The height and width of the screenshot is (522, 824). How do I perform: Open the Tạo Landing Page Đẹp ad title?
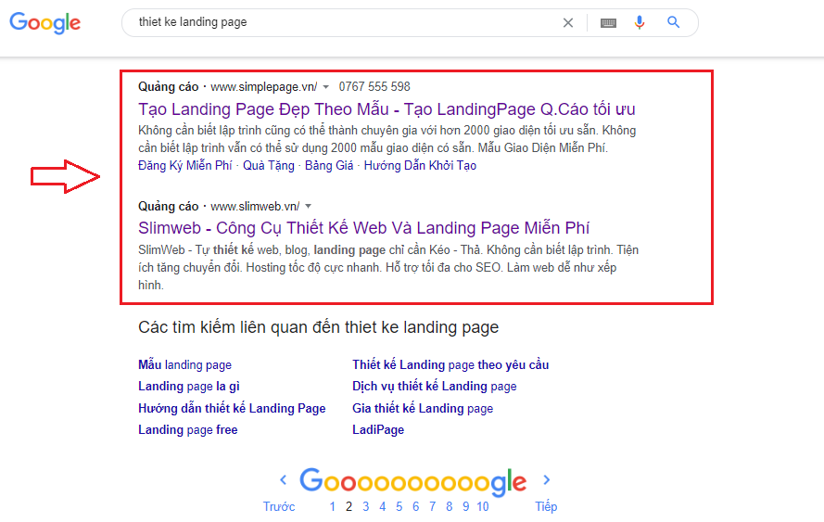(387, 108)
